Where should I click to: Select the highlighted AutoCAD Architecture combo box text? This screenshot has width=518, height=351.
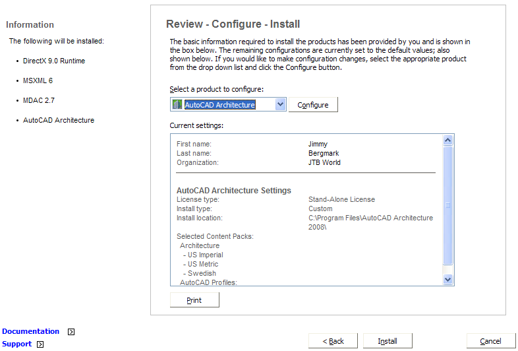219,105
